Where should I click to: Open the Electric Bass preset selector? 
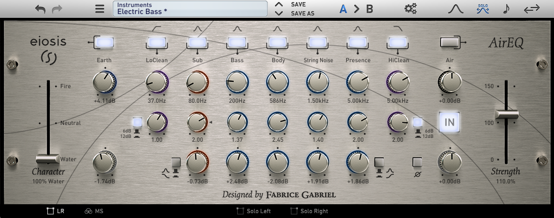tap(190, 9)
